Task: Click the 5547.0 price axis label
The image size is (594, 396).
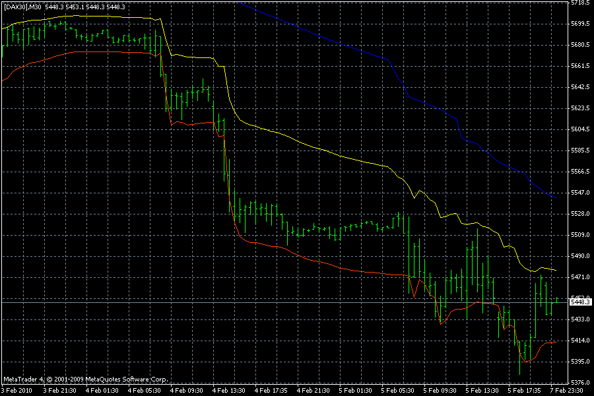Action: [x=580, y=193]
